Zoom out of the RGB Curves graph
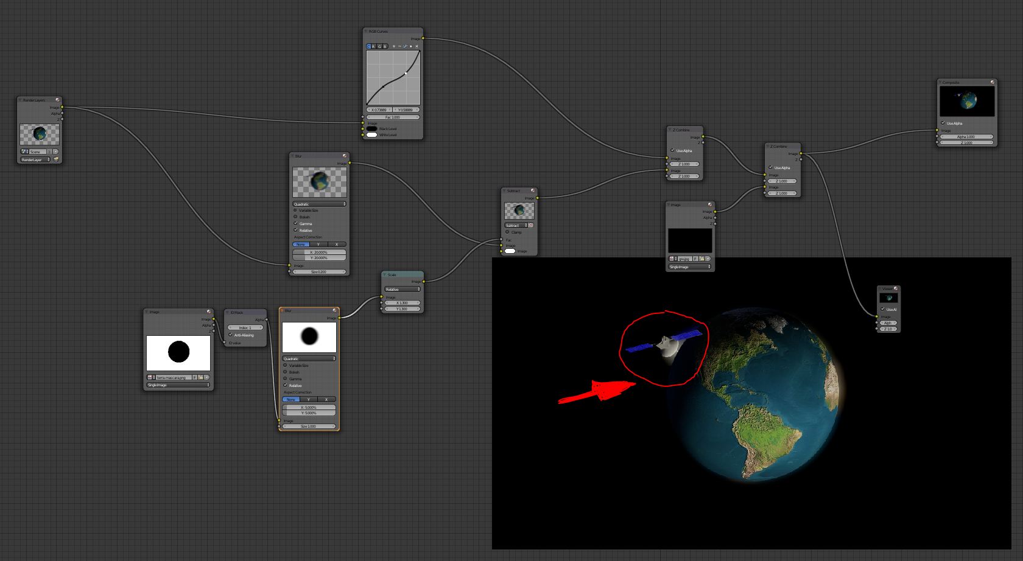Screen dimensions: 1023x561 point(399,46)
